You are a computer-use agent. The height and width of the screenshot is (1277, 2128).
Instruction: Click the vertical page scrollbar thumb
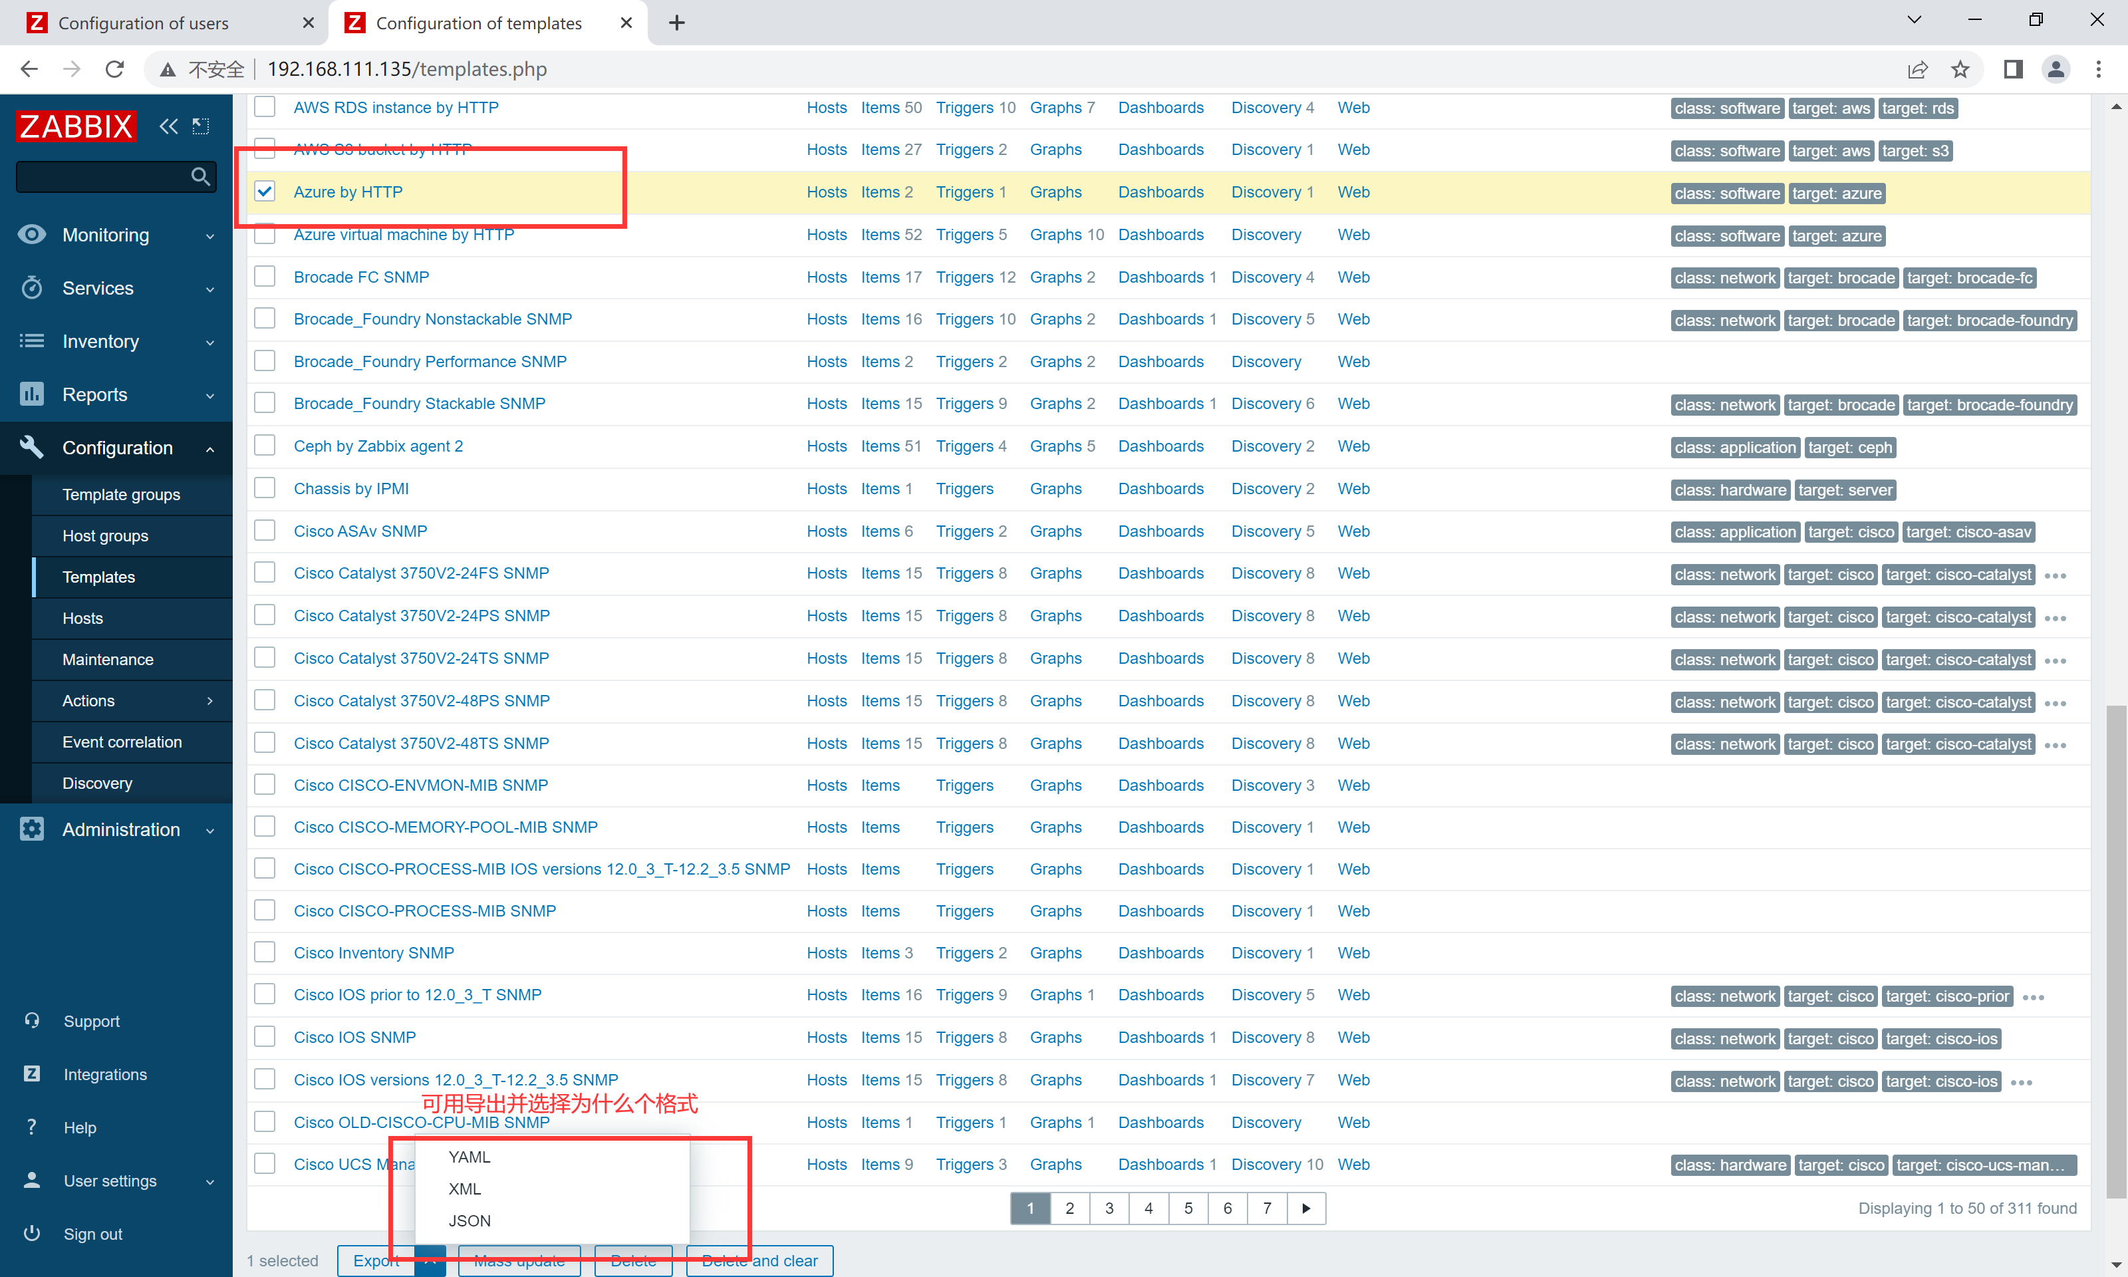coord(2116,951)
